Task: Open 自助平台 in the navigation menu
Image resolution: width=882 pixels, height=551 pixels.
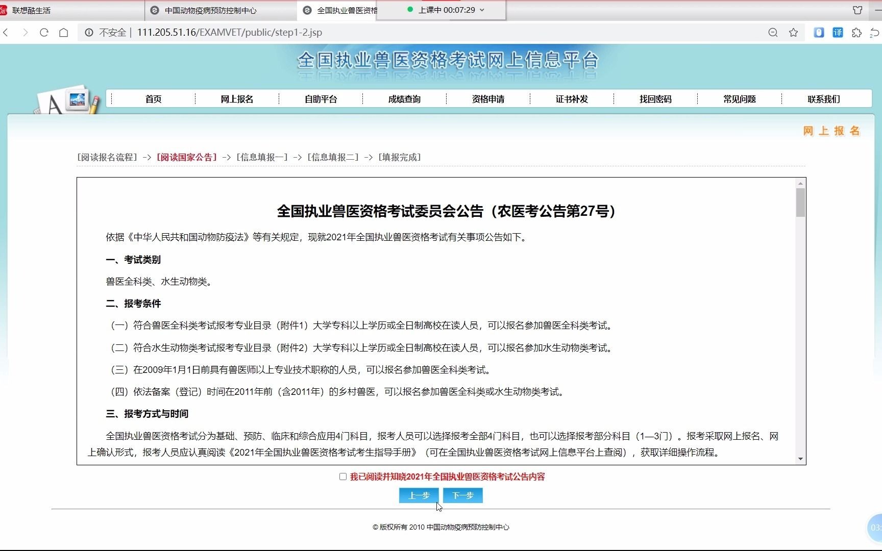Action: pyautogui.click(x=321, y=99)
